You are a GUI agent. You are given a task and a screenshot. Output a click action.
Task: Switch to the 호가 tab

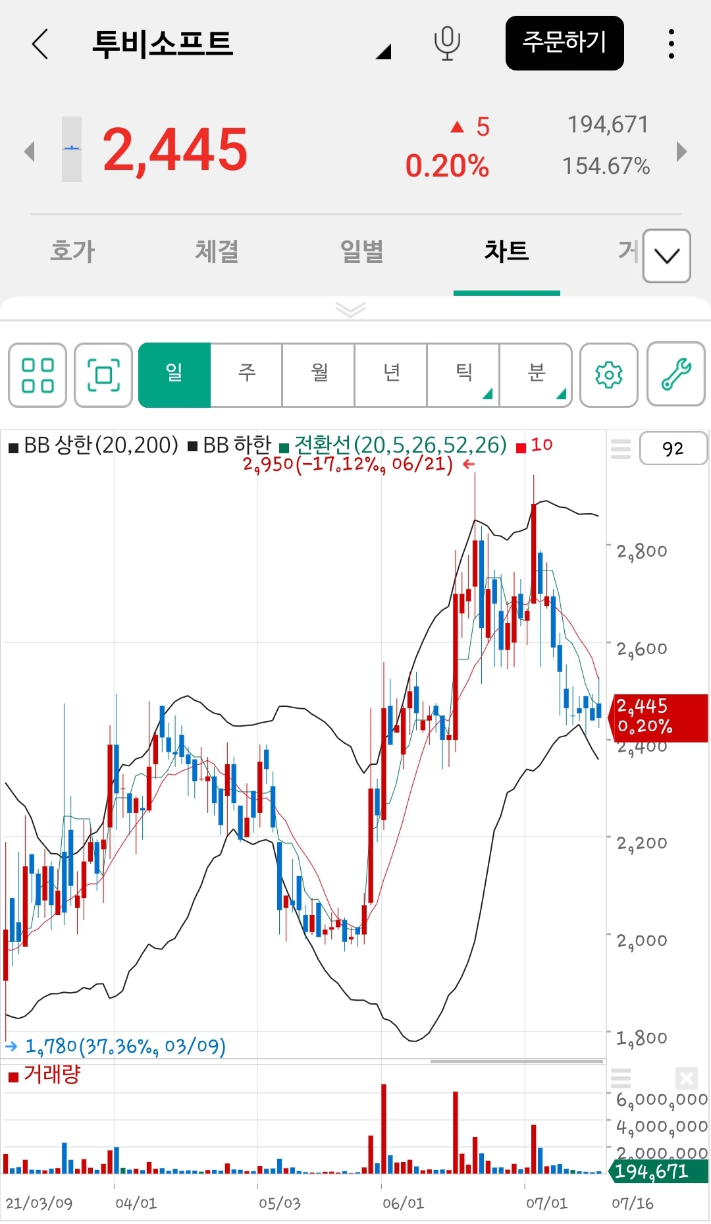(72, 251)
